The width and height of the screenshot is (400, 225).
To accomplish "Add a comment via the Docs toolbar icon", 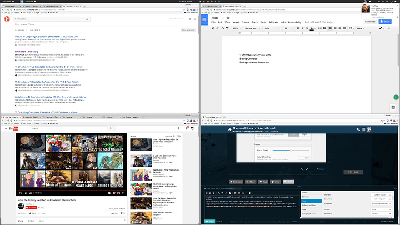I will tap(324, 28).
